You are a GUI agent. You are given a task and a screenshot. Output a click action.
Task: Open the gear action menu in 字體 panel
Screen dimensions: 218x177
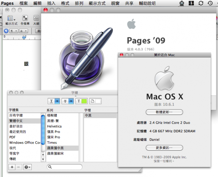pyautogui.click(x=27, y=167)
